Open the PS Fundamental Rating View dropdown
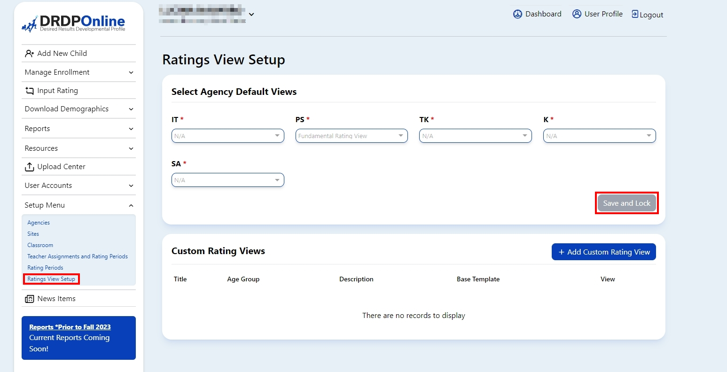Image resolution: width=727 pixels, height=372 pixels. click(x=352, y=136)
